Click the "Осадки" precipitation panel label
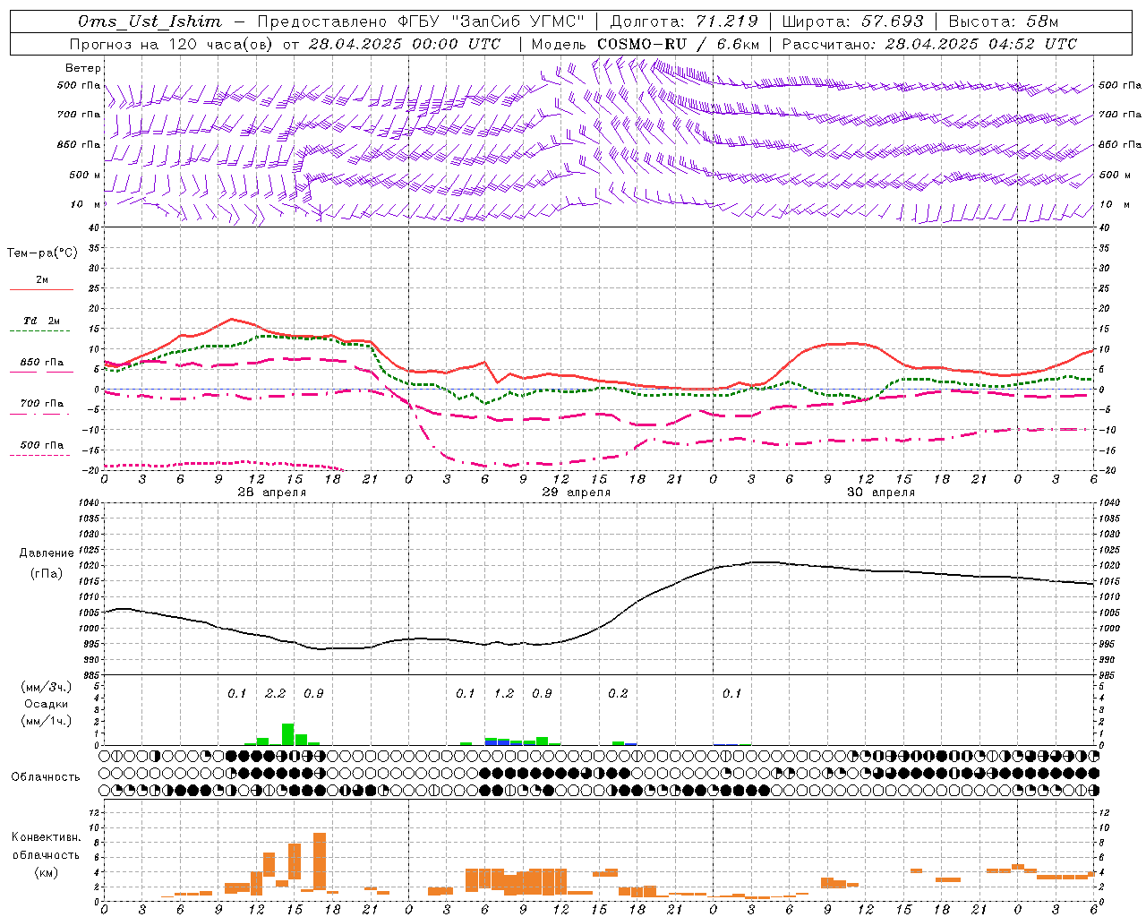 (x=46, y=704)
